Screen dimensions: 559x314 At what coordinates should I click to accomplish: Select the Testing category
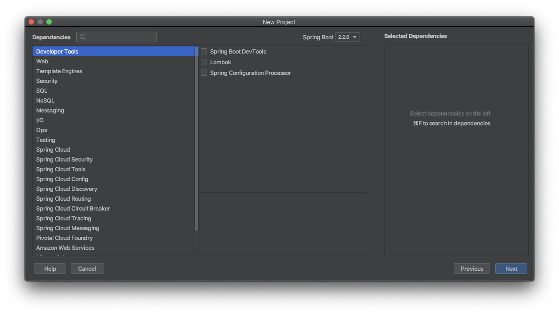pos(114,140)
